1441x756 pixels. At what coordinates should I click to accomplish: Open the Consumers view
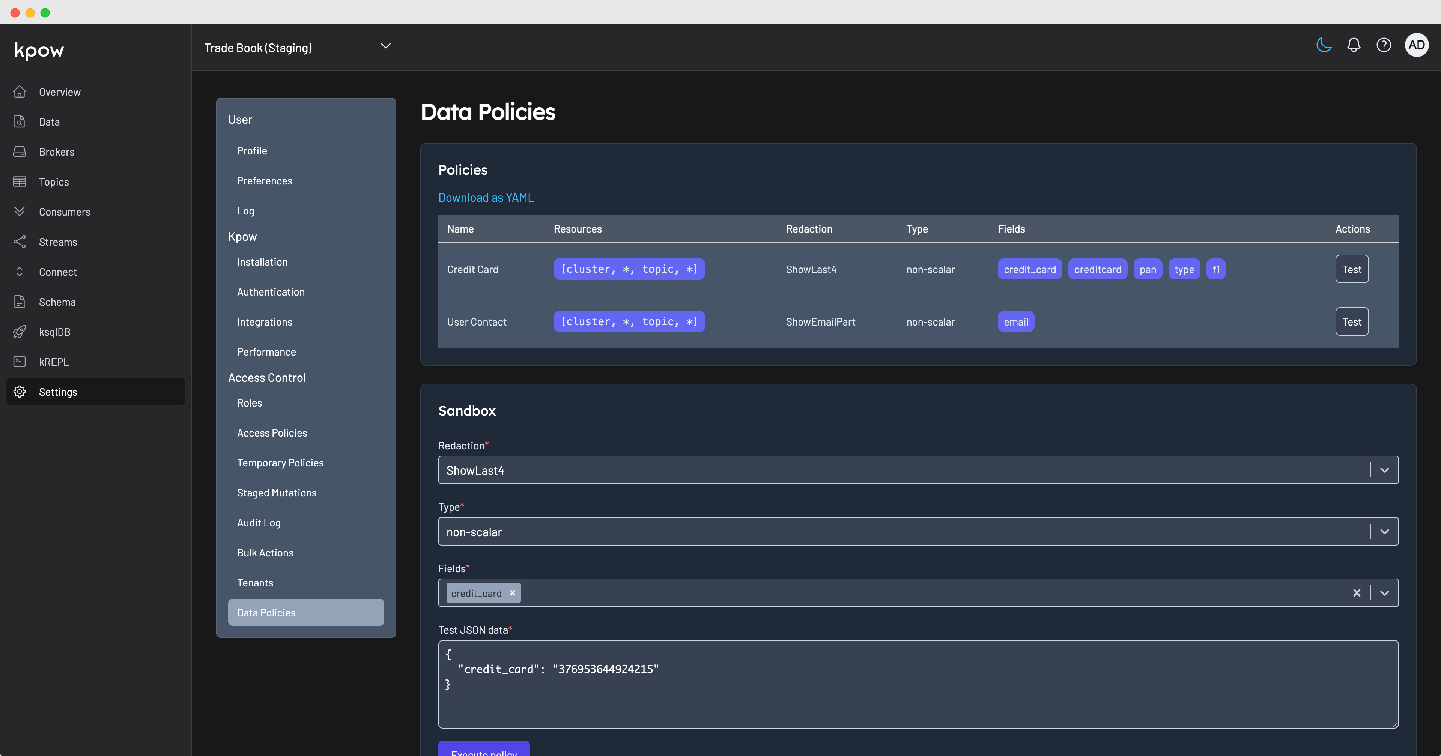click(x=64, y=211)
